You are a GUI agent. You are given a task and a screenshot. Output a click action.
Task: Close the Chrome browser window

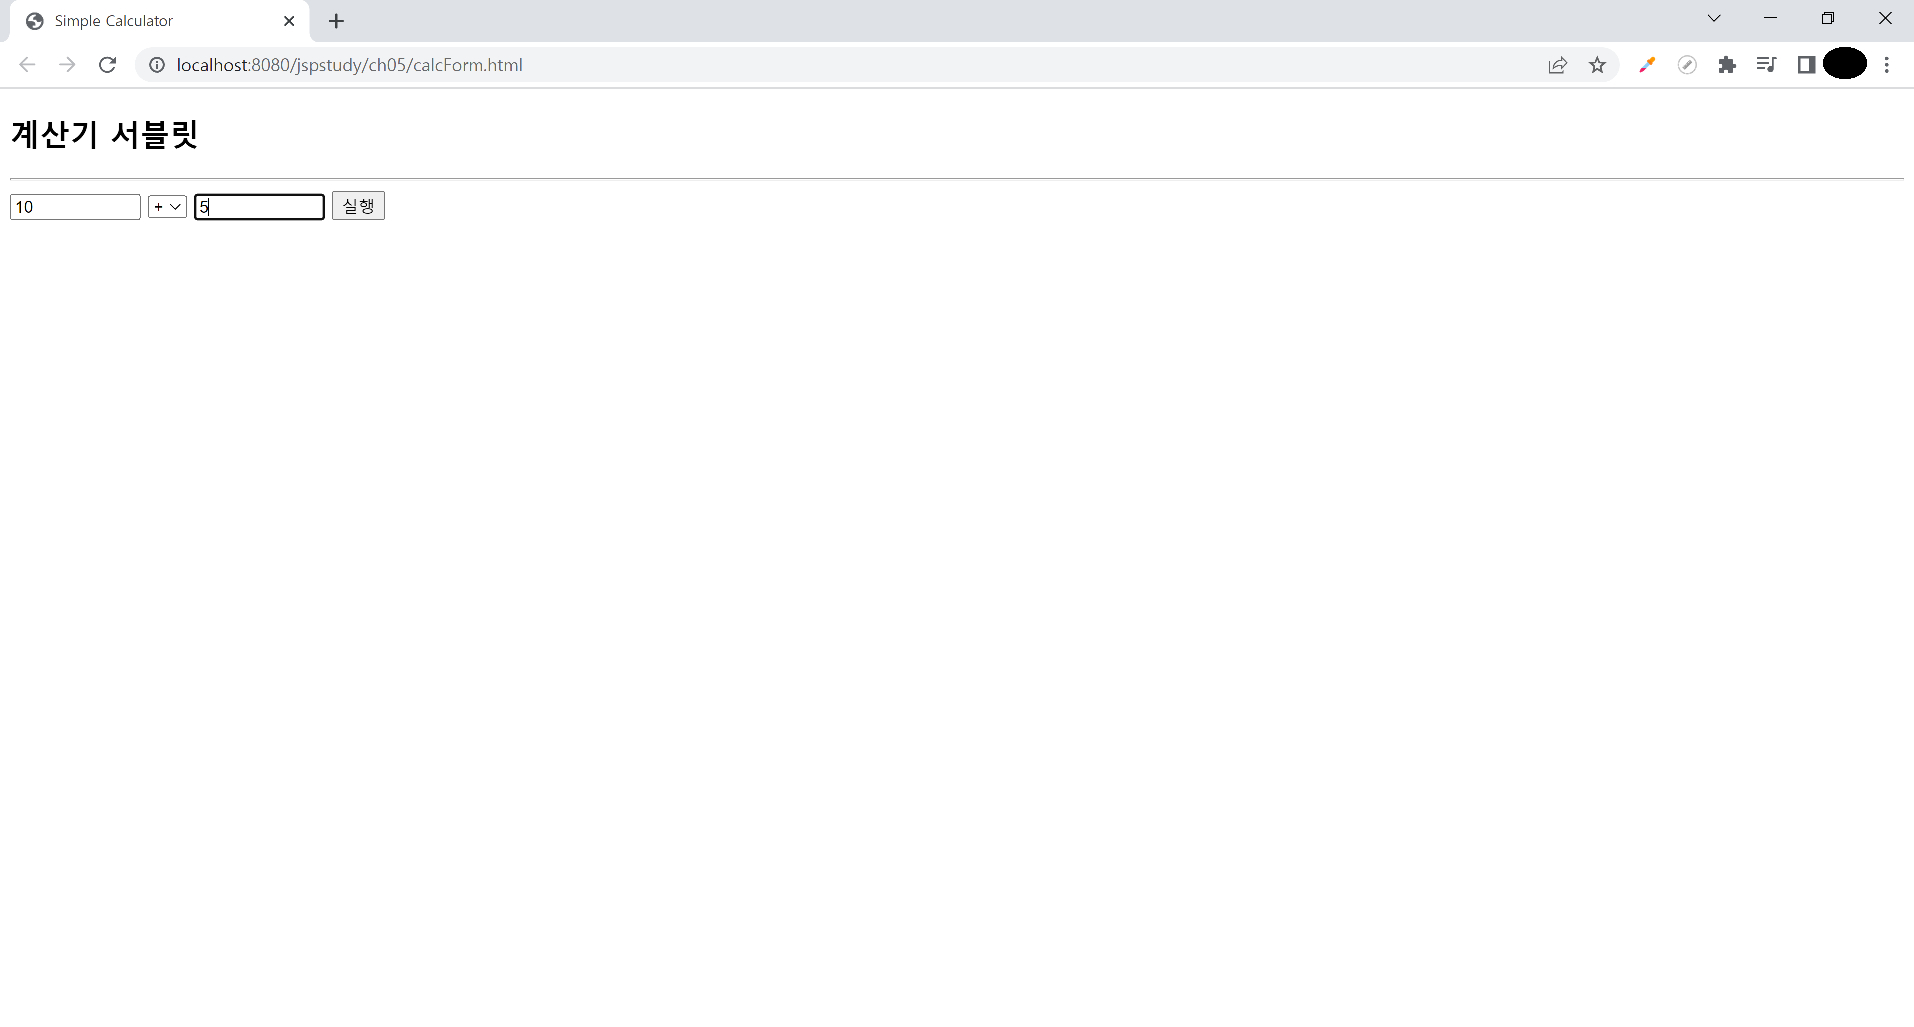click(x=1885, y=18)
